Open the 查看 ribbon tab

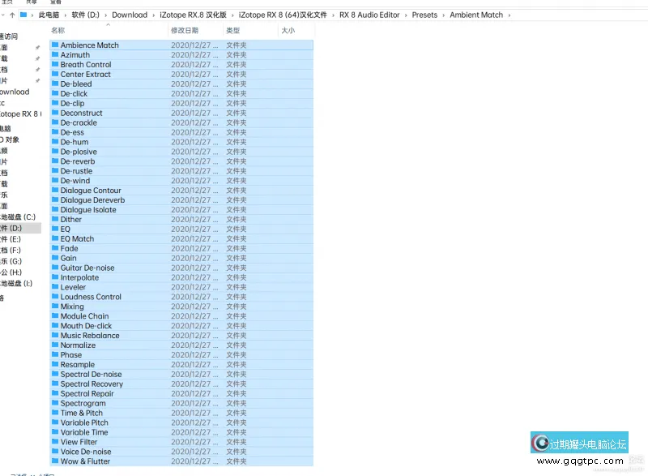(56, 2)
